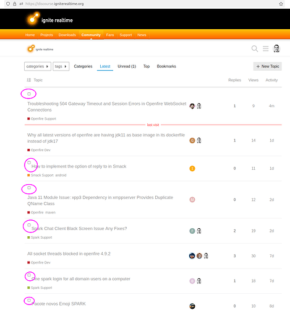
Task: Click second avatar on One spark login topic
Action: click(199, 281)
